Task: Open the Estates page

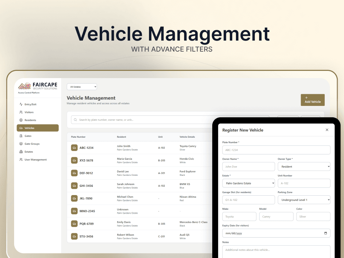Action: pyautogui.click(x=38, y=152)
